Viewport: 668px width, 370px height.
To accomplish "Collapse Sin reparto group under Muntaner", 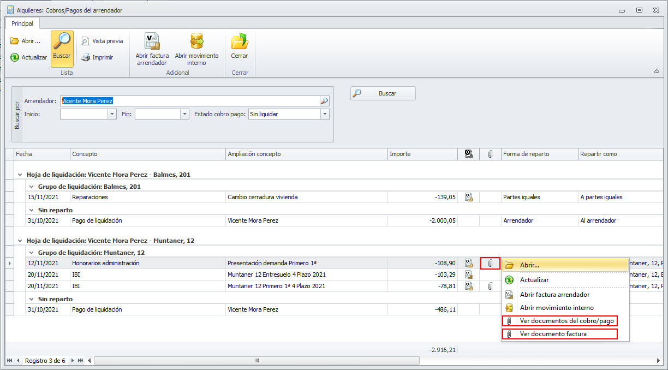I will point(32,299).
